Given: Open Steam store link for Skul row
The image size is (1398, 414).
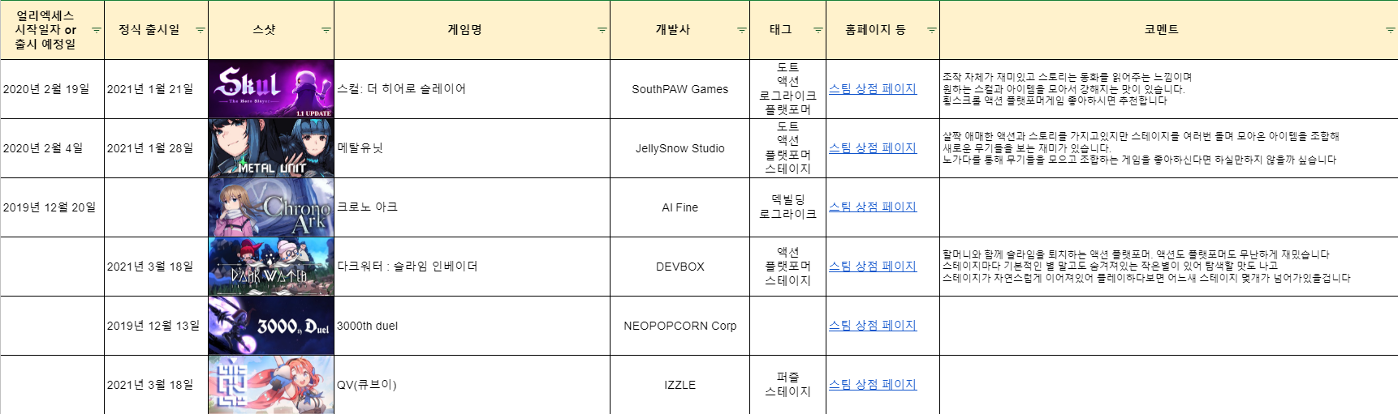Looking at the screenshot, I should (x=873, y=89).
